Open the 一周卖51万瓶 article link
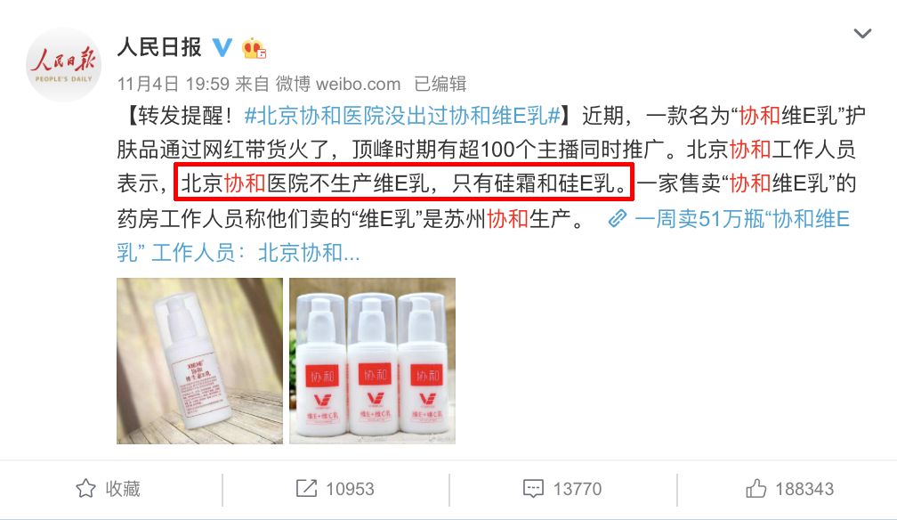This screenshot has height=520, width=897. [x=483, y=235]
